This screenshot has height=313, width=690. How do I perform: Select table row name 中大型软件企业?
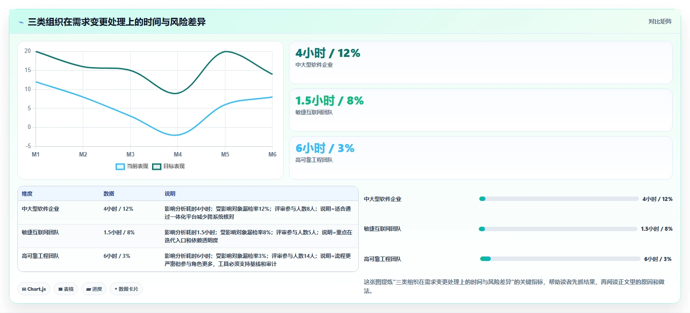click(x=40, y=209)
